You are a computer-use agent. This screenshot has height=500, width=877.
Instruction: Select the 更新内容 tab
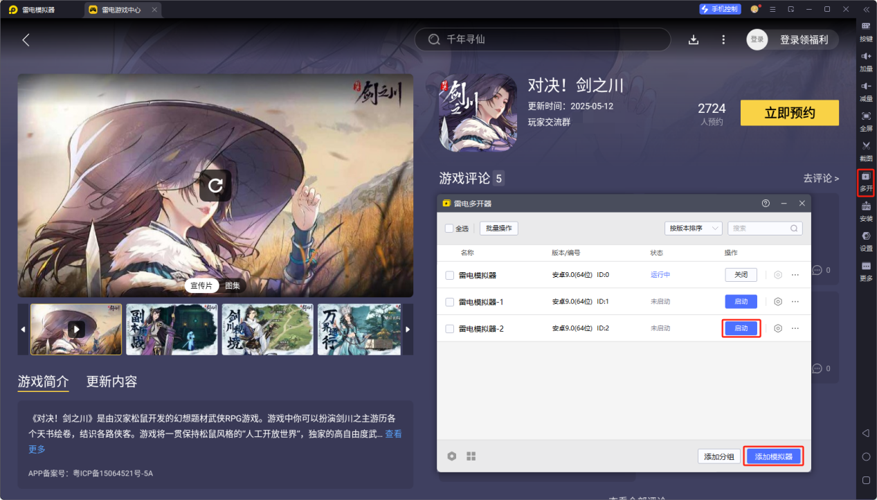click(111, 382)
